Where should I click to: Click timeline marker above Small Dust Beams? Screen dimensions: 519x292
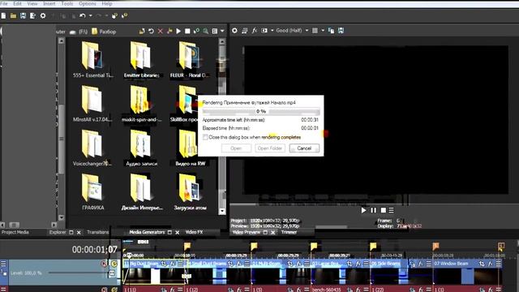(187, 246)
